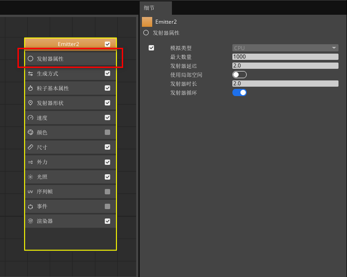Toggle the checkbox left of 模拟类型
The width and height of the screenshot is (347, 277).
(151, 48)
